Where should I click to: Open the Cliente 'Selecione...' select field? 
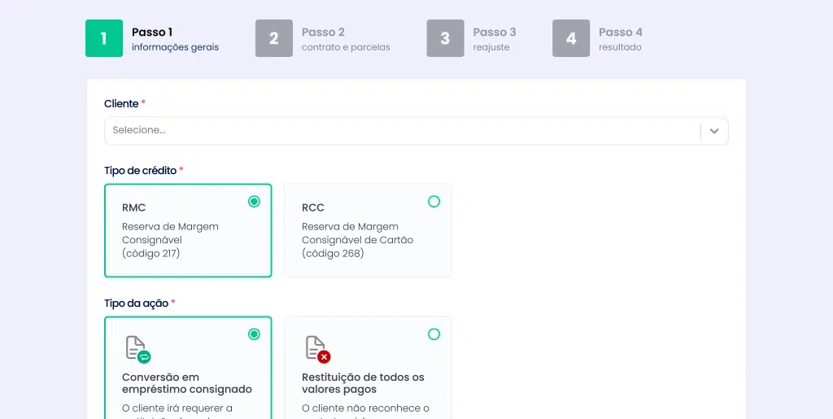[399, 131]
